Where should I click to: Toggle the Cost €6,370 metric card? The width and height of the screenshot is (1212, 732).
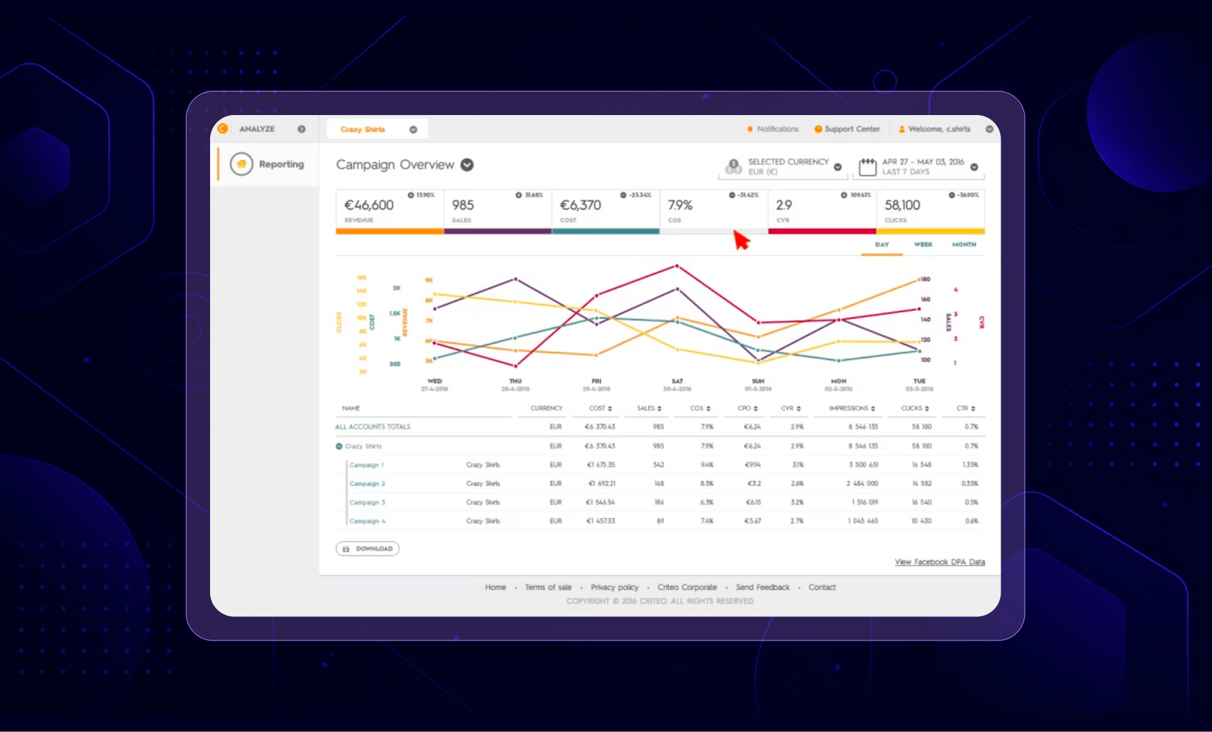[x=605, y=211]
